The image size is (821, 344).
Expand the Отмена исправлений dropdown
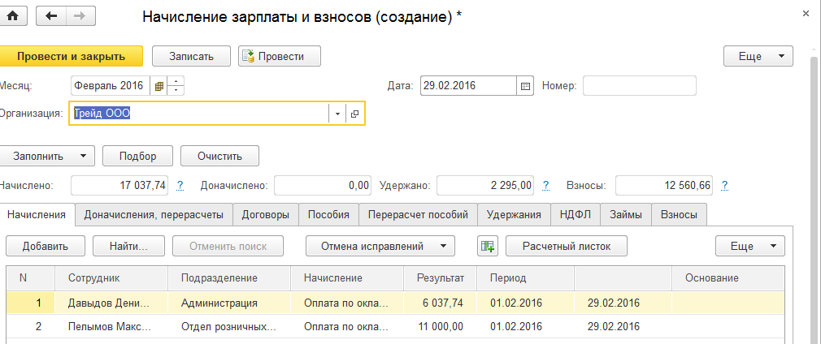click(x=379, y=246)
